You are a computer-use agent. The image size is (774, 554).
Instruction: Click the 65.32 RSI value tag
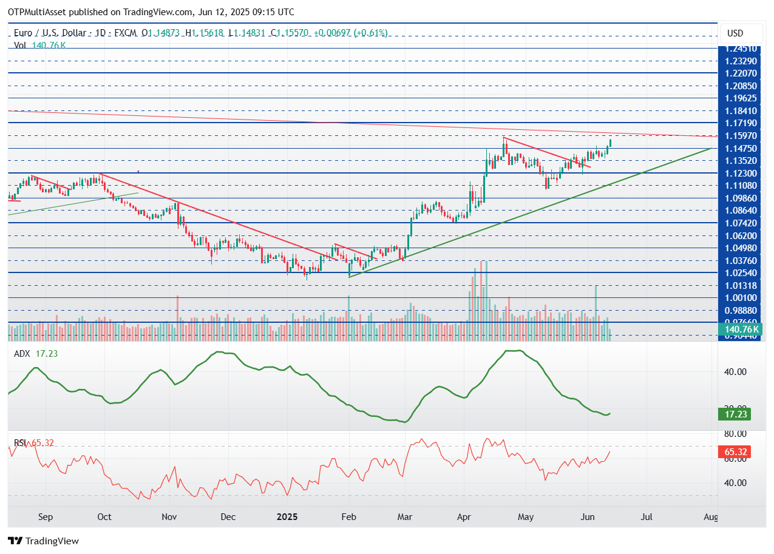point(735,451)
